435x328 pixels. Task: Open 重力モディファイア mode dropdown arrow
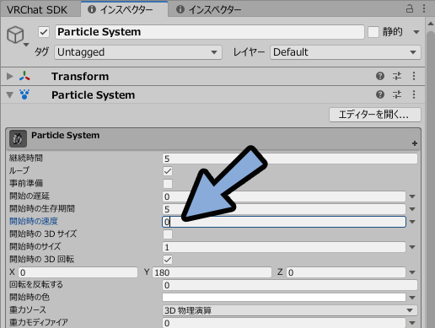pos(412,323)
